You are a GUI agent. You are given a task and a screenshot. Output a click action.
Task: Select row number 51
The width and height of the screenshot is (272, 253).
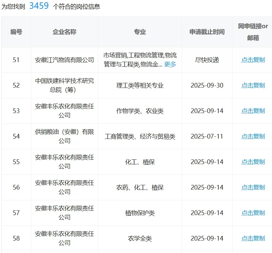point(16,60)
